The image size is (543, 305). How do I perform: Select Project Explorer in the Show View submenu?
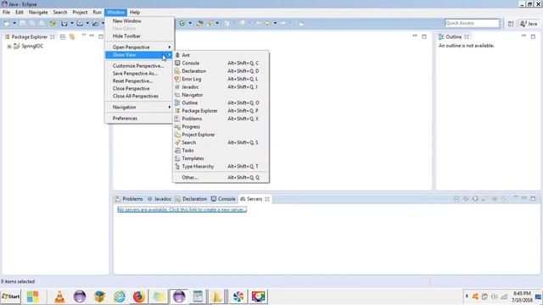(221, 135)
